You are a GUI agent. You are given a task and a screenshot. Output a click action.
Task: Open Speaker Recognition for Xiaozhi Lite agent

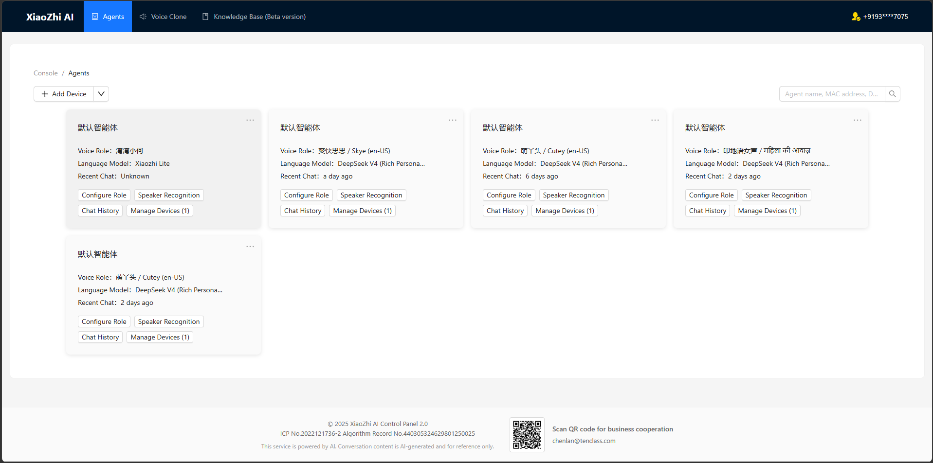[169, 195]
